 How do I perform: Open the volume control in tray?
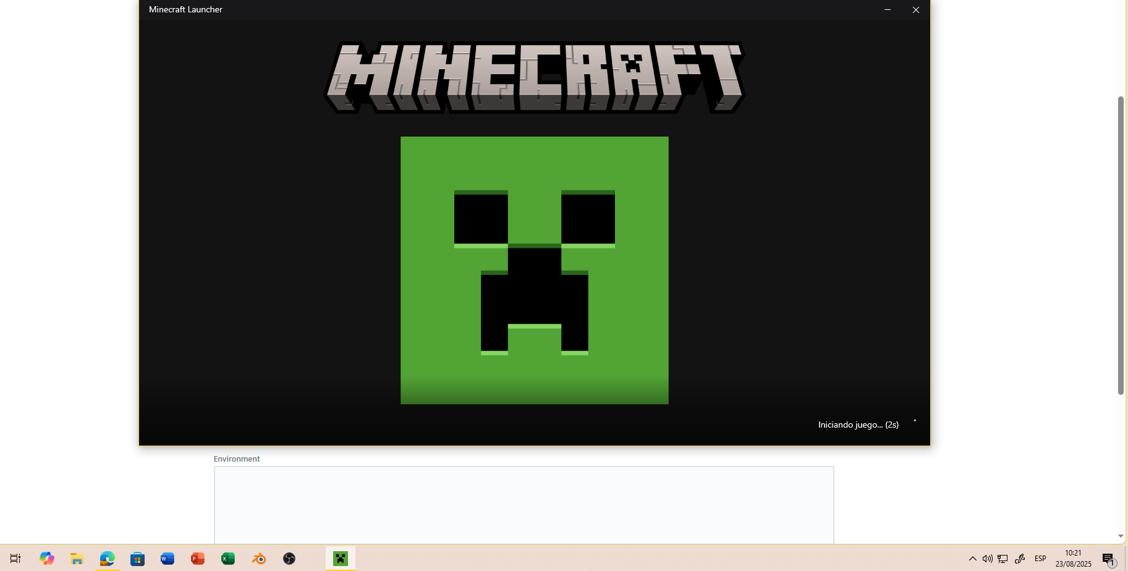coord(987,559)
